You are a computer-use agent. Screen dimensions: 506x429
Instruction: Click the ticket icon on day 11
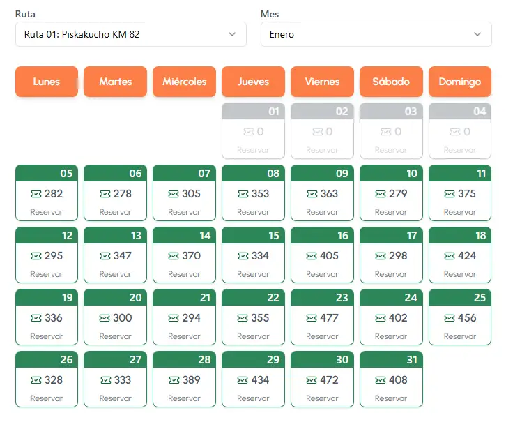coord(450,194)
